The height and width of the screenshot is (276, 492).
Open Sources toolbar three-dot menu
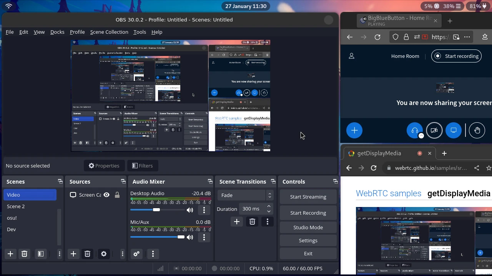coord(123,254)
